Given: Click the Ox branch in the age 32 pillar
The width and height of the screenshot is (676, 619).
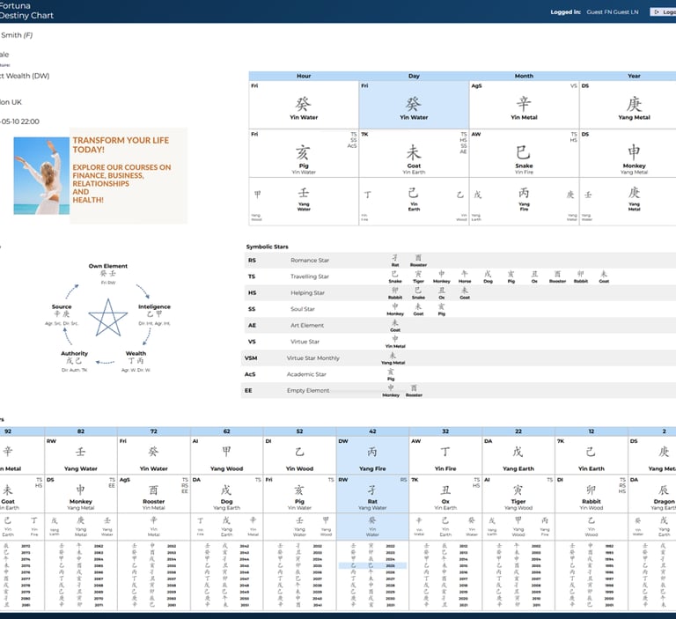Looking at the screenshot, I should (445, 490).
